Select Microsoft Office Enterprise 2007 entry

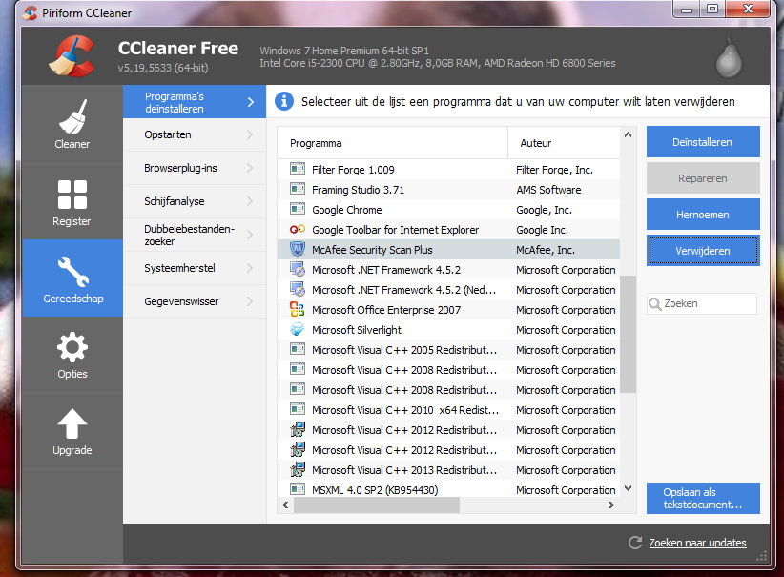pos(385,310)
